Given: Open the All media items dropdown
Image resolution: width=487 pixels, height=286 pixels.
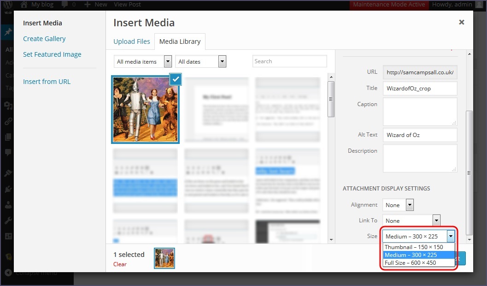Looking at the screenshot, I should tap(143, 61).
